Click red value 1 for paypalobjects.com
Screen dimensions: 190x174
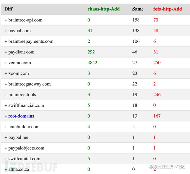155,148
